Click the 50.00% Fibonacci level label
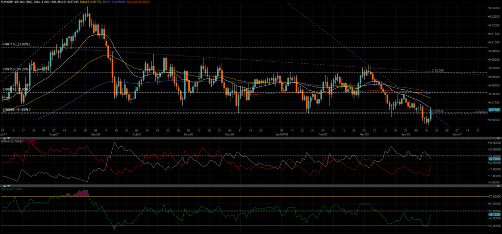Image resolution: width=502 pixels, height=234 pixels. (x=16, y=89)
